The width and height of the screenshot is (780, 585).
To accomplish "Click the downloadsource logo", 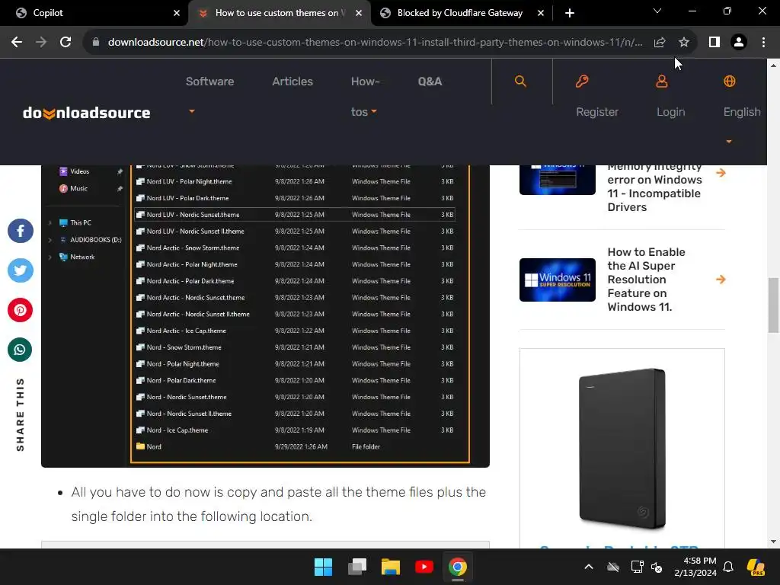I will pyautogui.click(x=87, y=113).
